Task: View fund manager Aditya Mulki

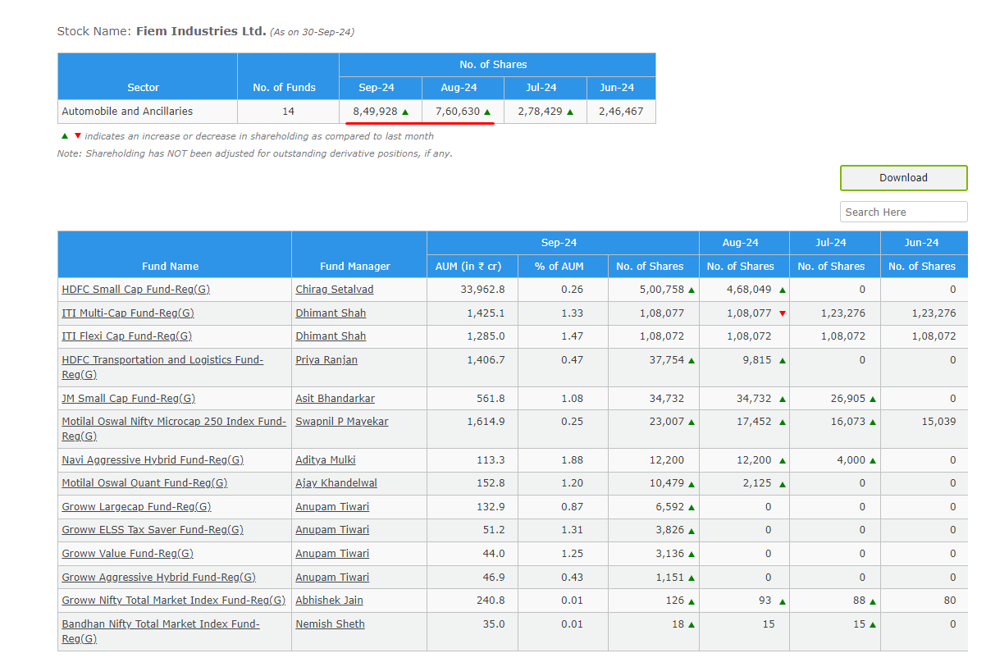Action: pos(326,460)
